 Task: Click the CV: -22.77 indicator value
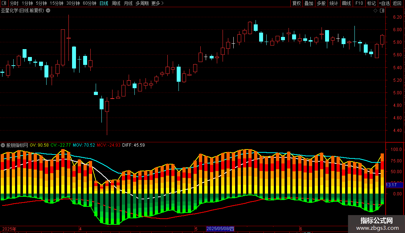tap(61, 145)
